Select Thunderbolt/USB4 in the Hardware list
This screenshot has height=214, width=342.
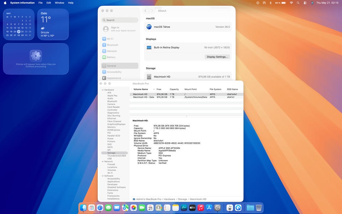(116, 156)
